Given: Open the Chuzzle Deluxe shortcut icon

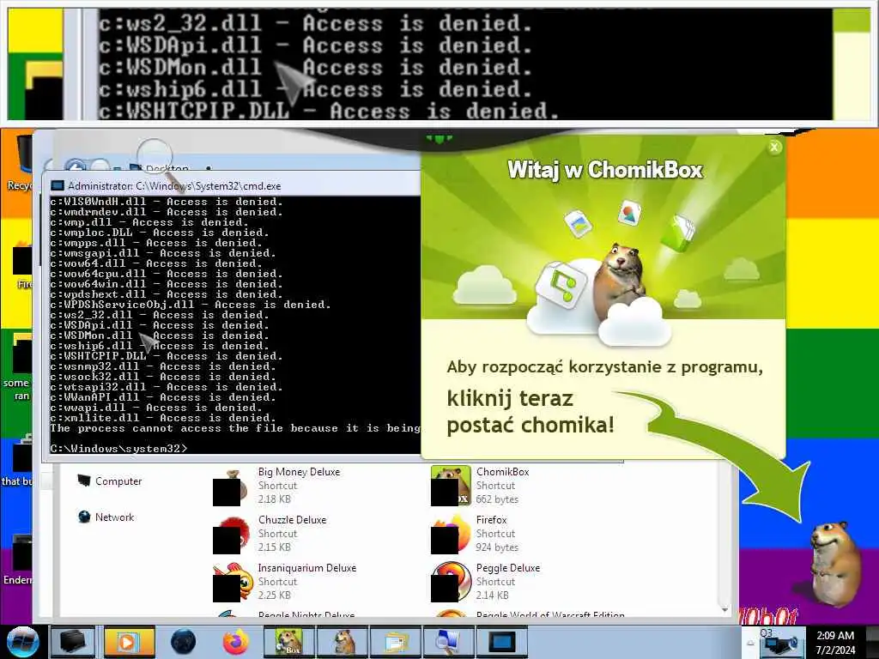Looking at the screenshot, I should coord(231,535).
